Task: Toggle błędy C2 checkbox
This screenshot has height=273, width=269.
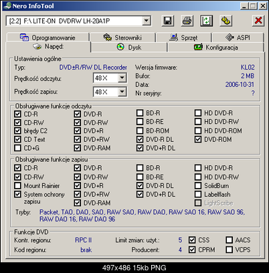Action: pyautogui.click(x=17, y=130)
